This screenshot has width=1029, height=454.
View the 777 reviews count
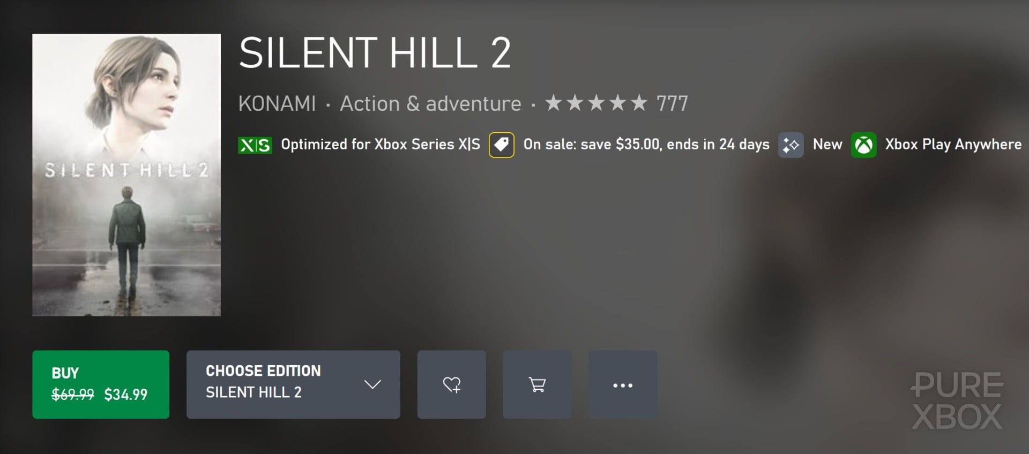(672, 103)
